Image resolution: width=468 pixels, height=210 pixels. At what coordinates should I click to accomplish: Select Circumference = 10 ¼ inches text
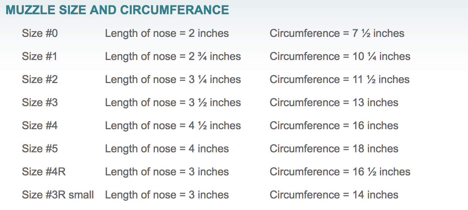pos(340,57)
